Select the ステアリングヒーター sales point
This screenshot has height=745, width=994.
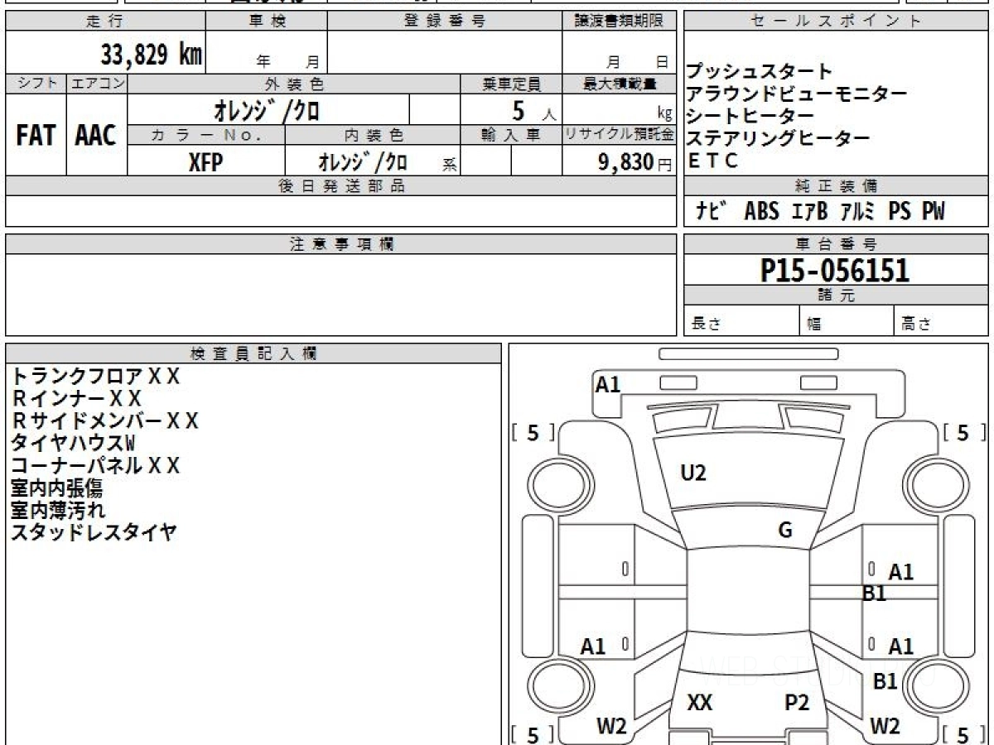[x=779, y=138]
